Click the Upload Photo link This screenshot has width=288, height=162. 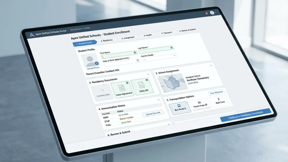pyautogui.click(x=93, y=68)
